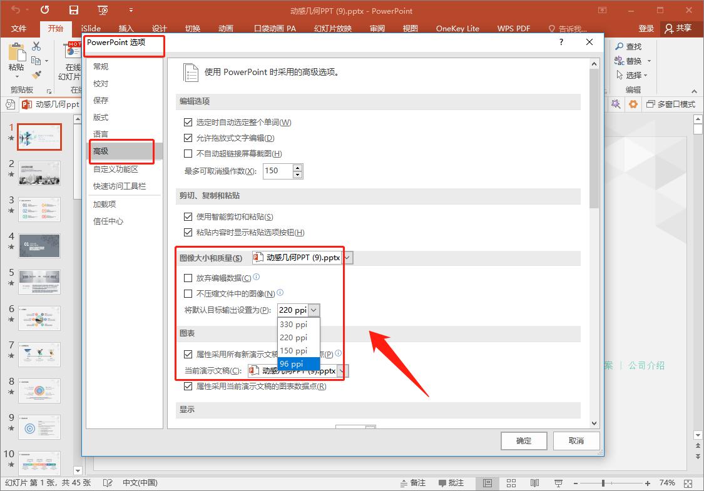Enable 不自动超链接屏幕截图 checkbox
Viewport: 704px width, 491px height.
click(x=188, y=154)
